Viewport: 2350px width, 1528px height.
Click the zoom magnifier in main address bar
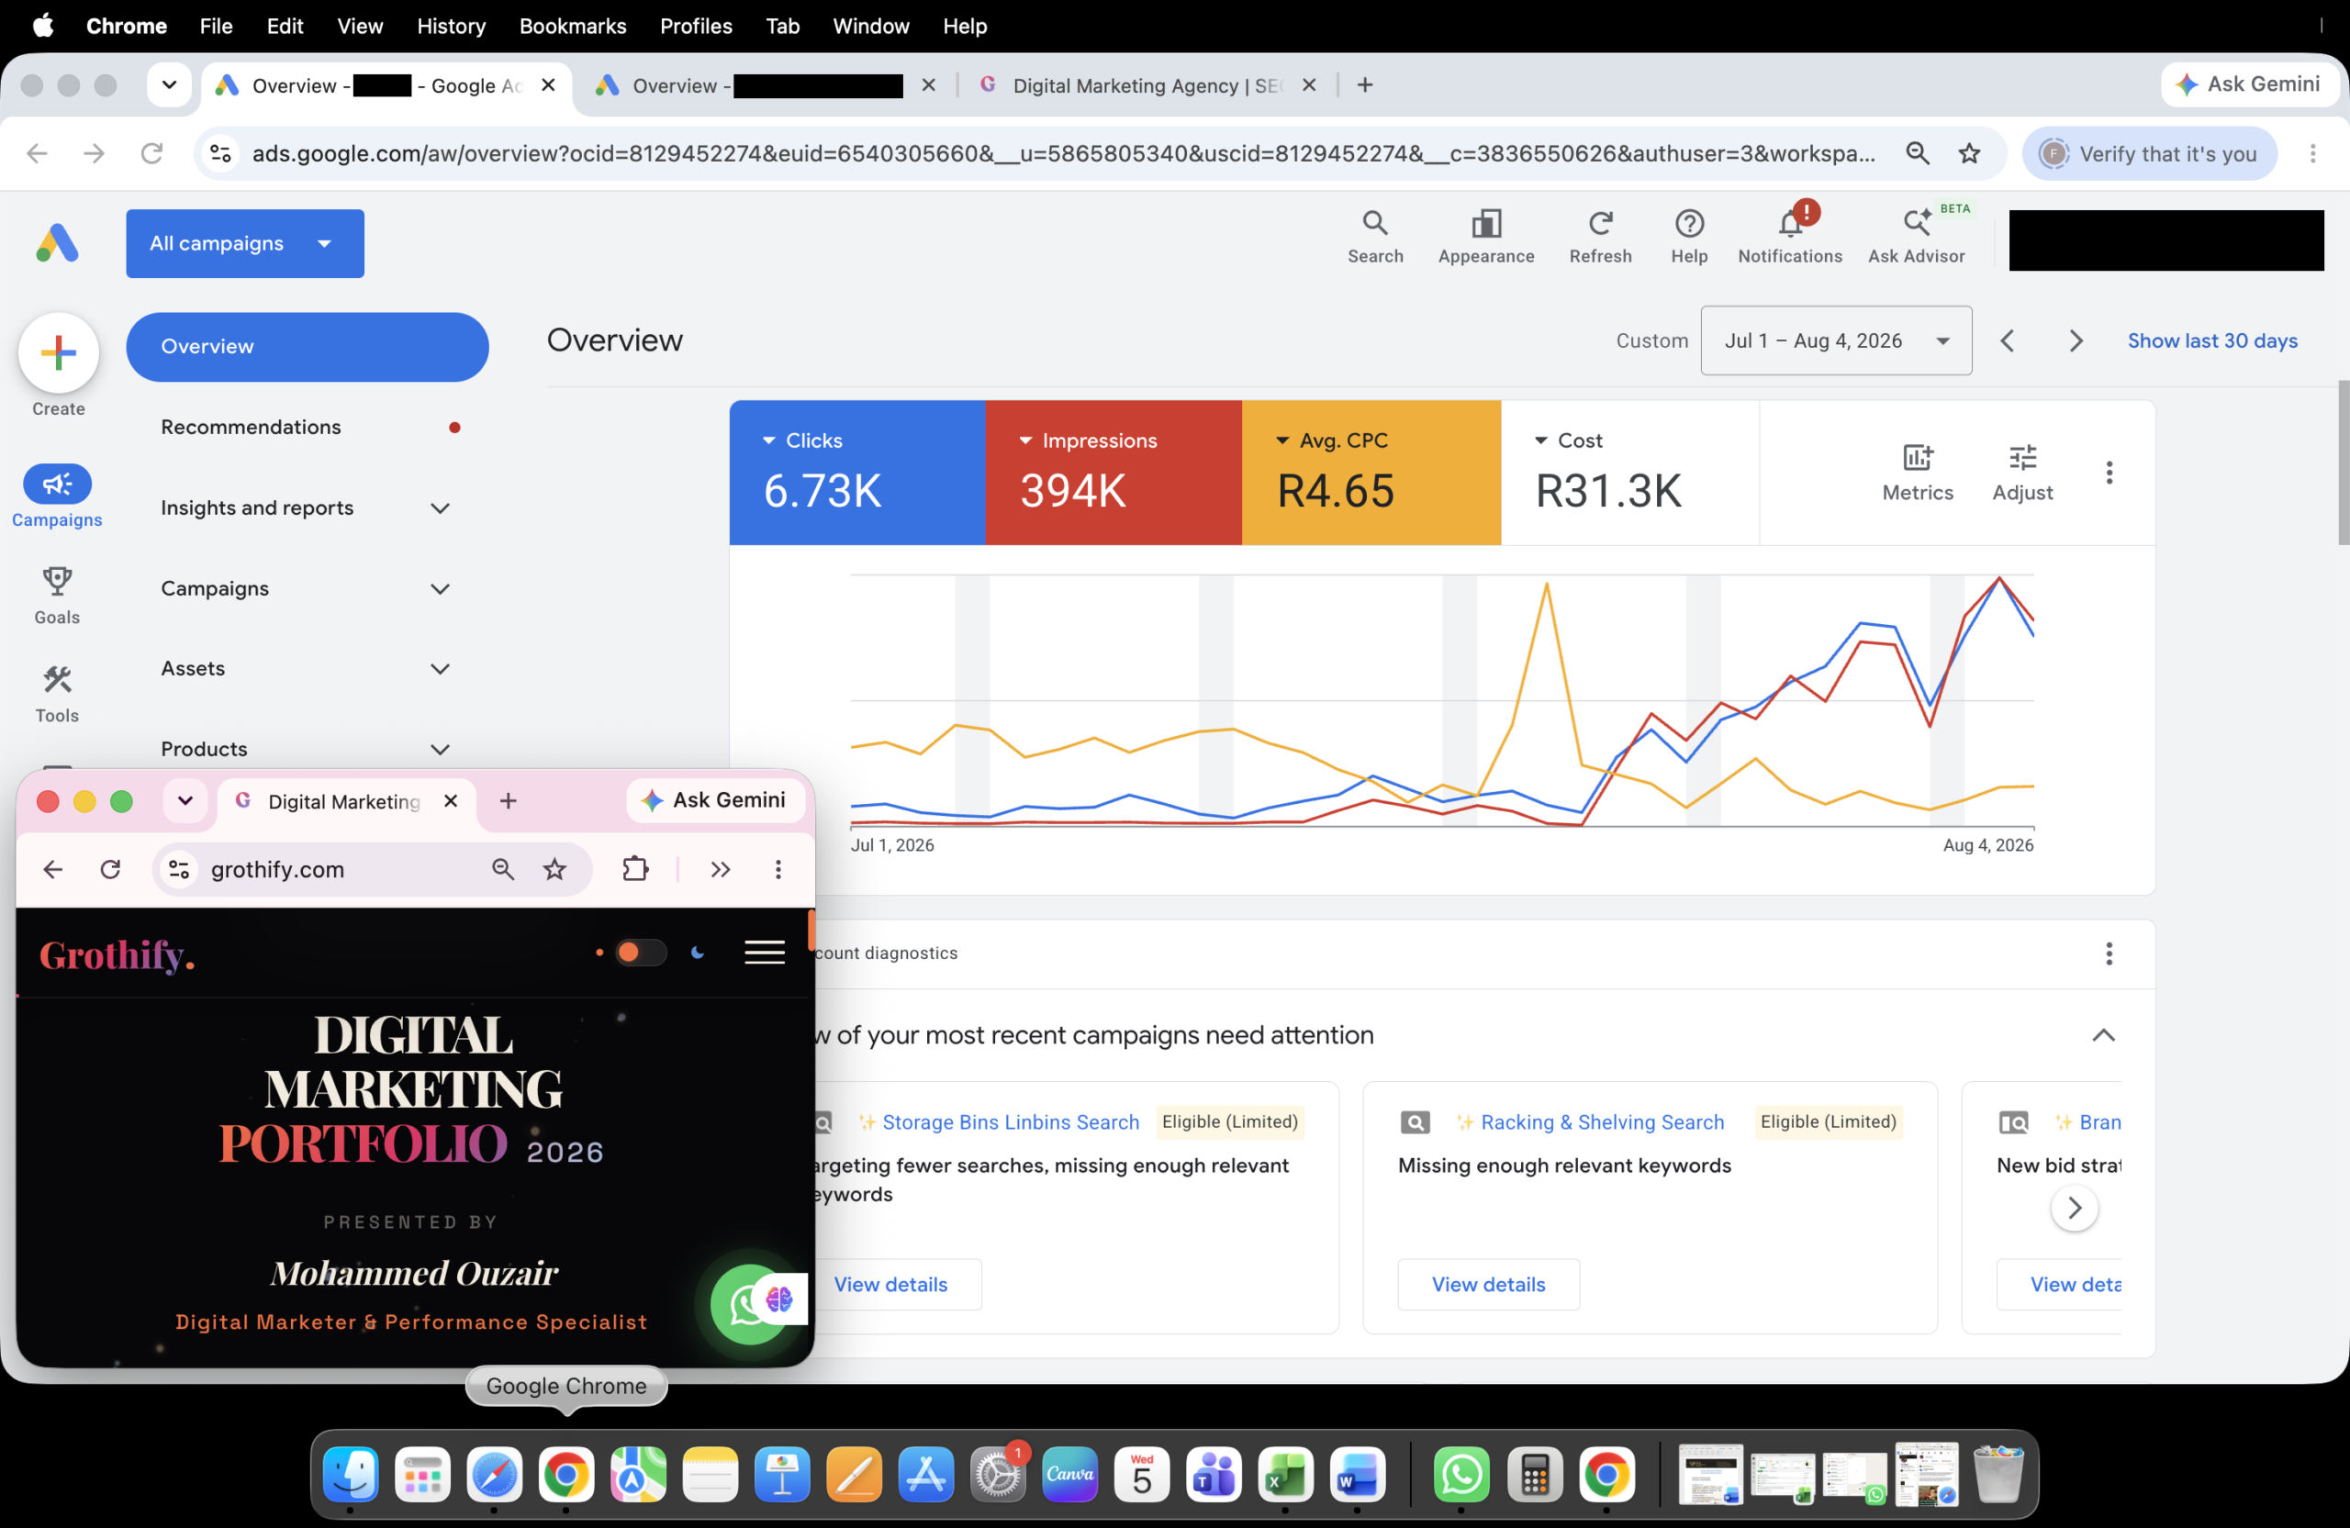click(1917, 153)
